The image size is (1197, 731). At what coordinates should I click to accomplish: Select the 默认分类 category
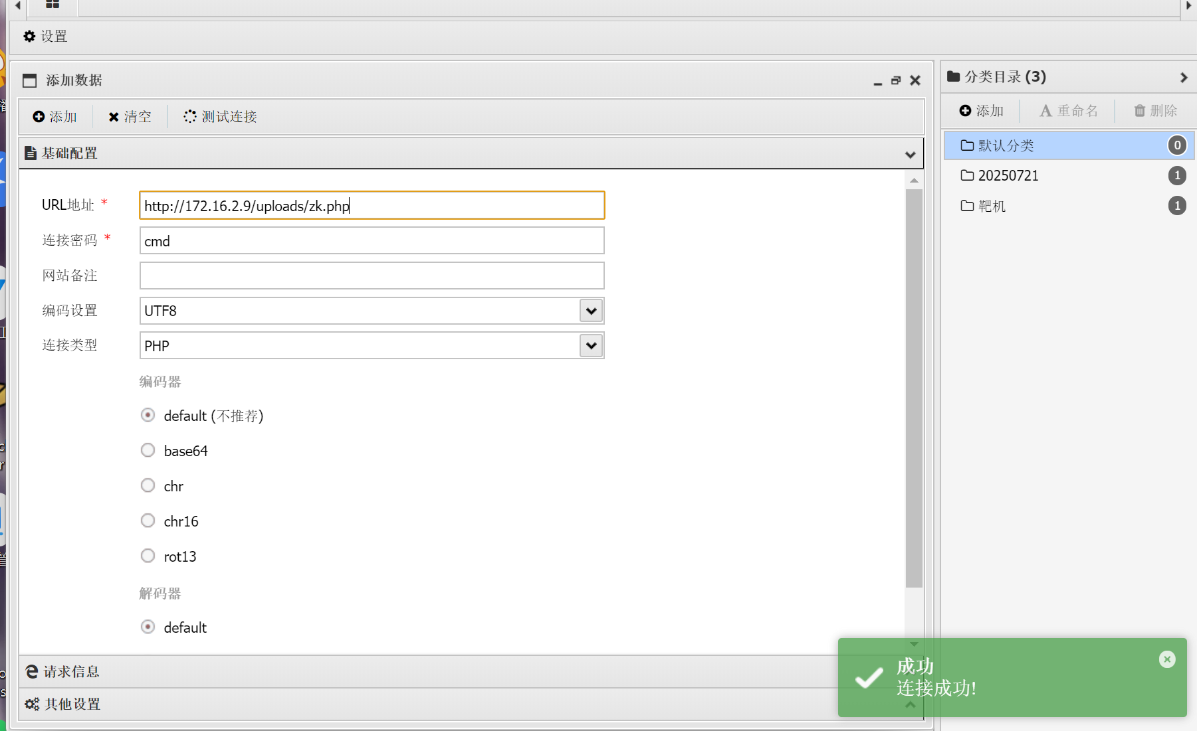point(1069,145)
